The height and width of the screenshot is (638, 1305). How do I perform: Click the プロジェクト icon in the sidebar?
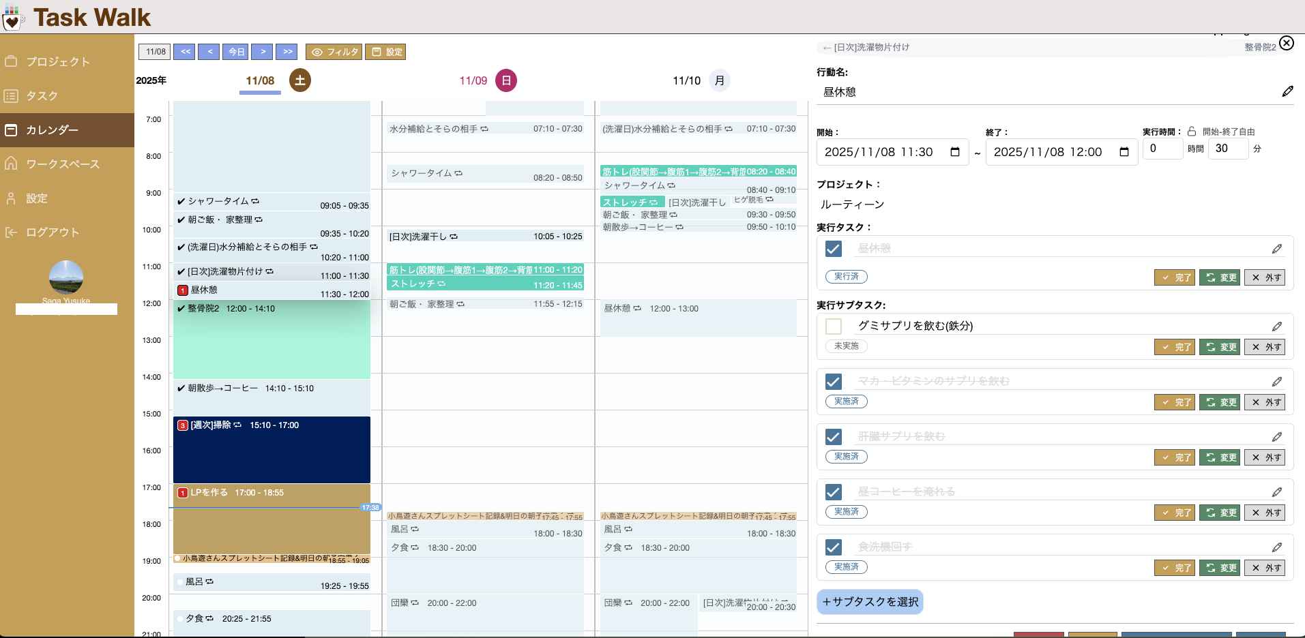pos(10,61)
